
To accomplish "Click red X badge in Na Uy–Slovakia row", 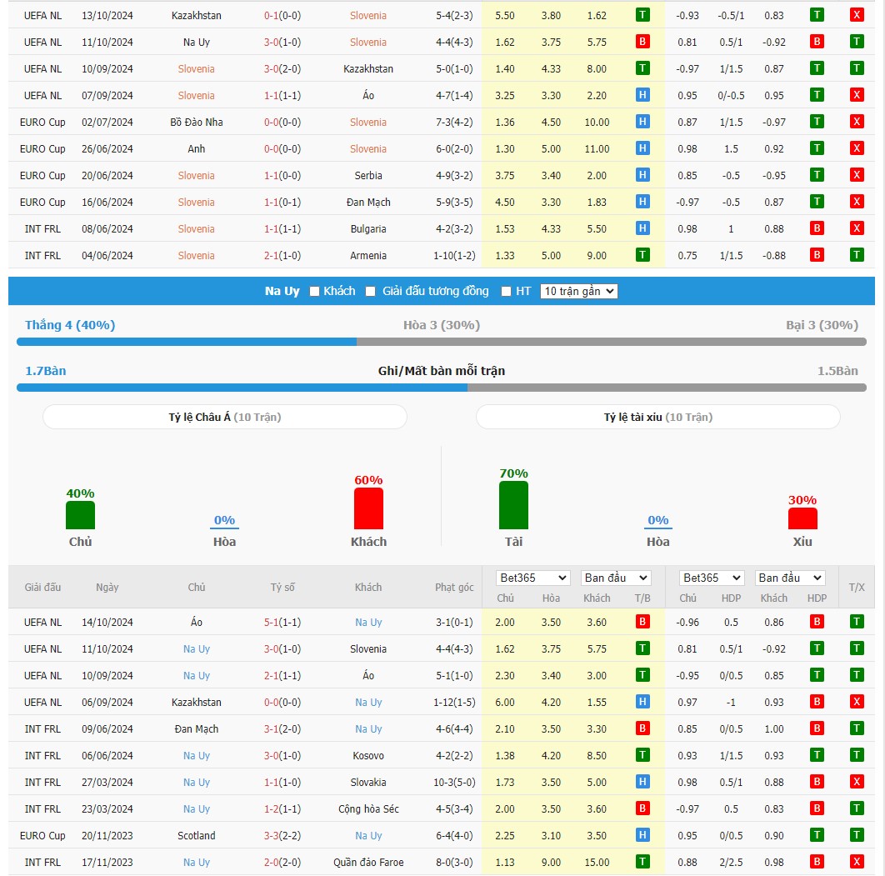I will 856,782.
